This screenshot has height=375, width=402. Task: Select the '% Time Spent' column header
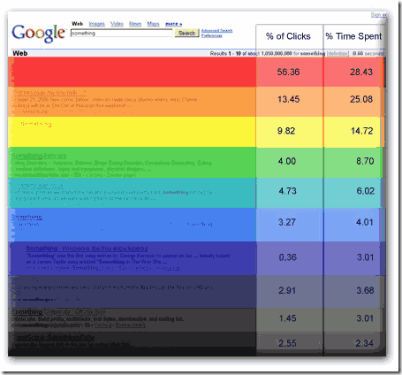click(353, 36)
